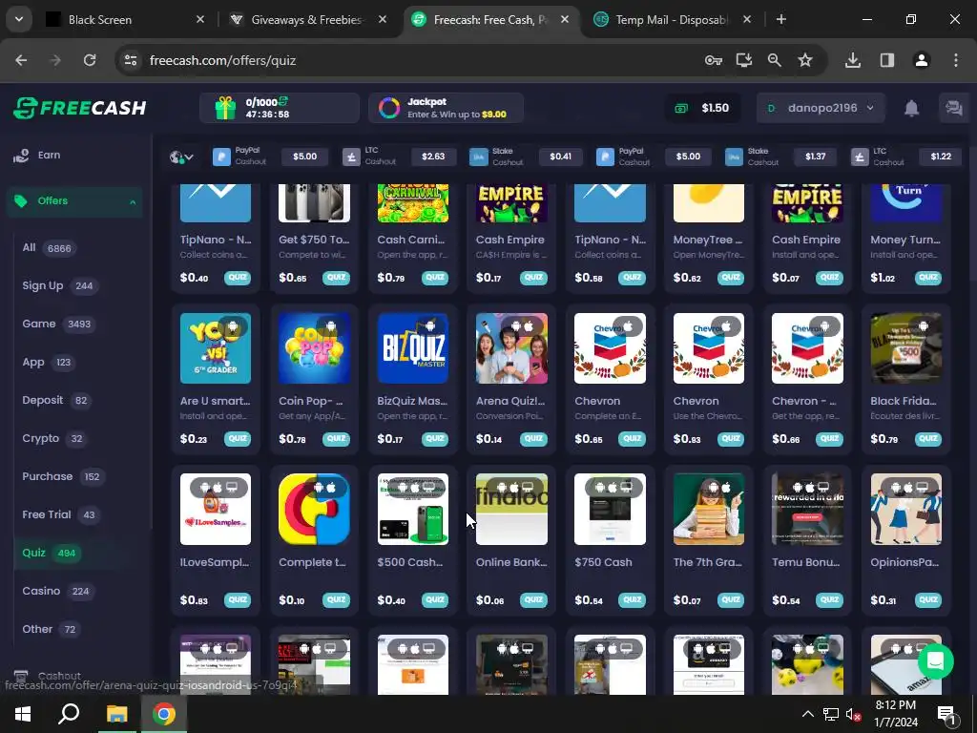Open the gift box daily reward icon

tap(225, 108)
